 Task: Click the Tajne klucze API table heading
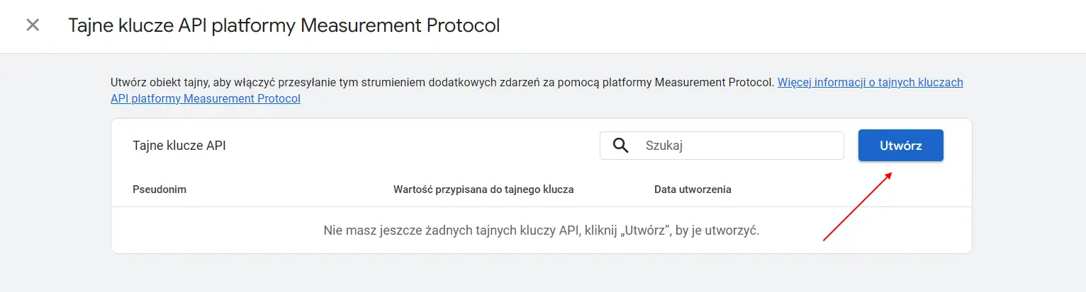pos(179,146)
